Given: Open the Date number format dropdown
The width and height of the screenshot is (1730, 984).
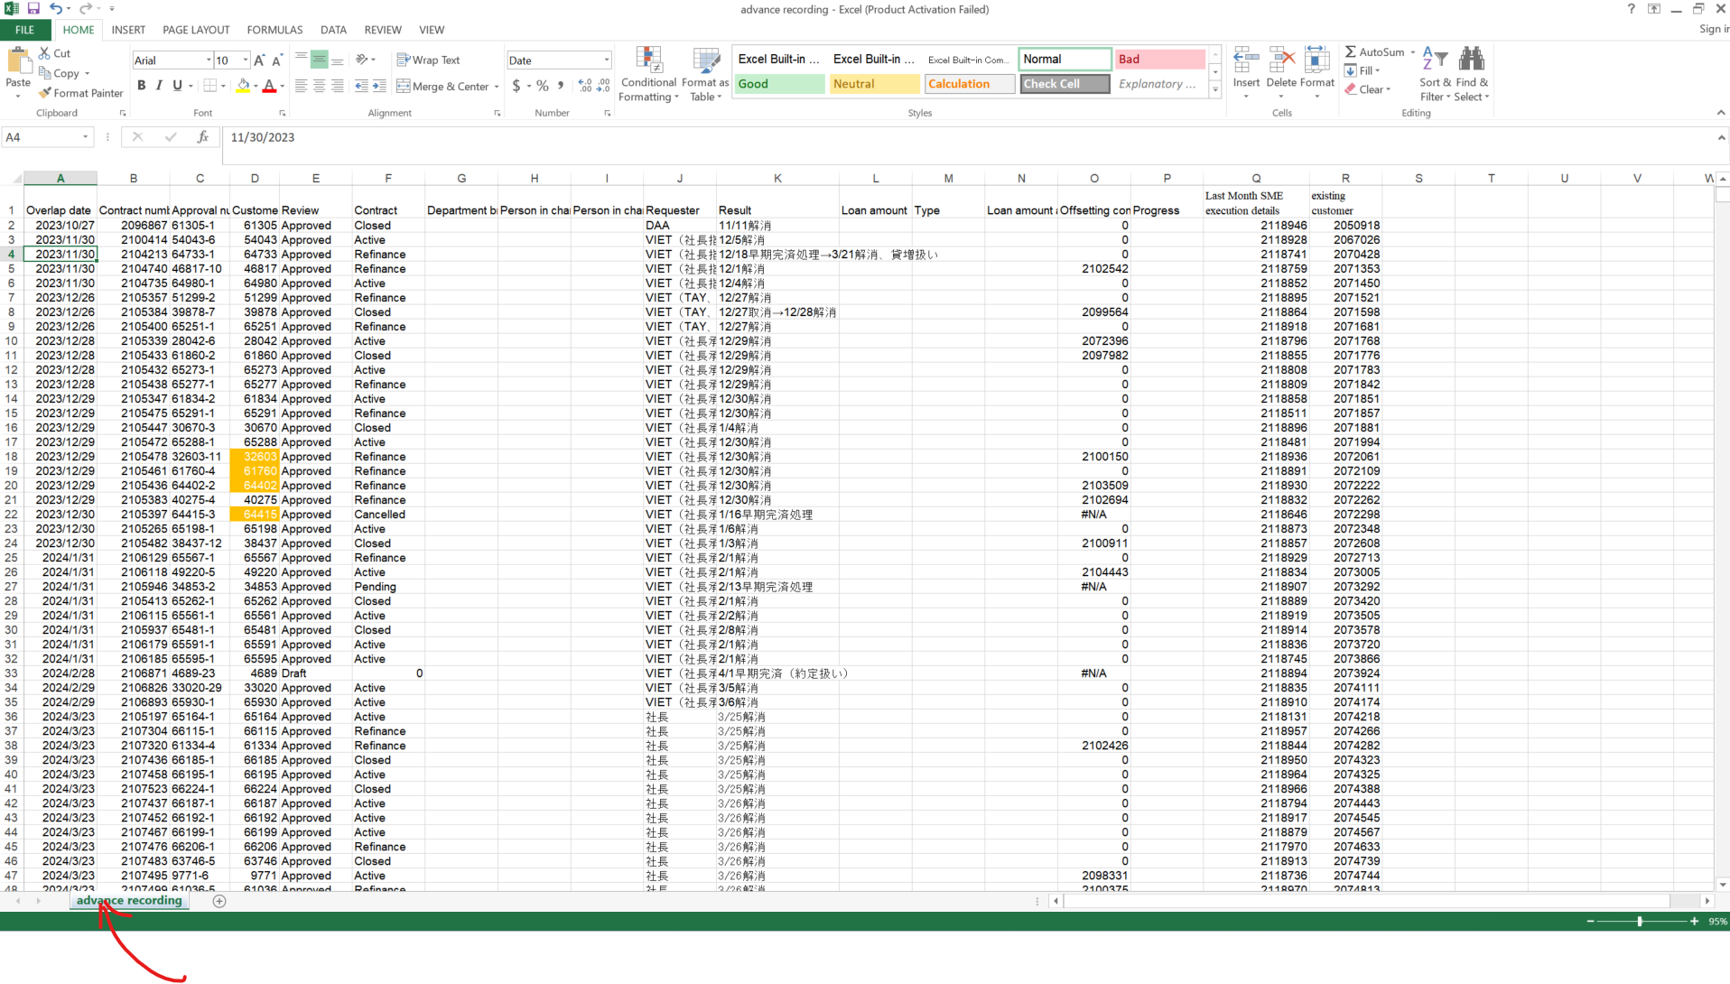Looking at the screenshot, I should (x=607, y=60).
